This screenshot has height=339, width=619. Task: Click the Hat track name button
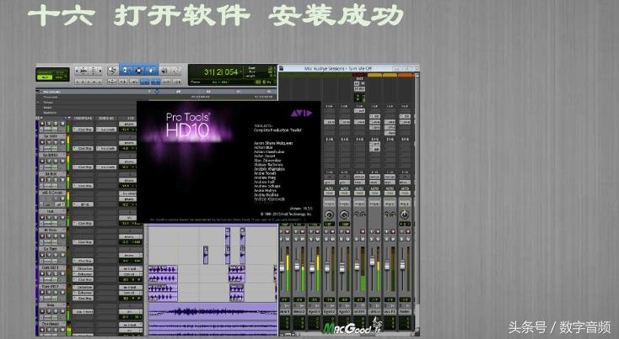pos(51,211)
